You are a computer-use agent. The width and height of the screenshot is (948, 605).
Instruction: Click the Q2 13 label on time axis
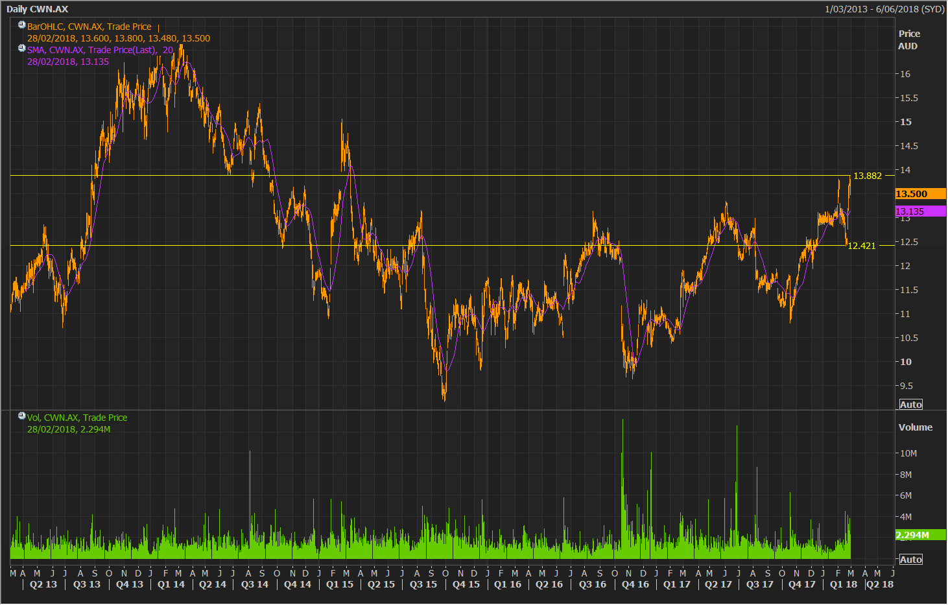[43, 584]
